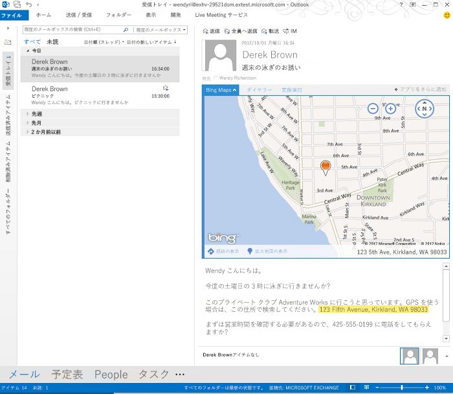Click the inbox envelope icon in folder pane
This screenshot has width=453, height=394.
click(x=8, y=43)
